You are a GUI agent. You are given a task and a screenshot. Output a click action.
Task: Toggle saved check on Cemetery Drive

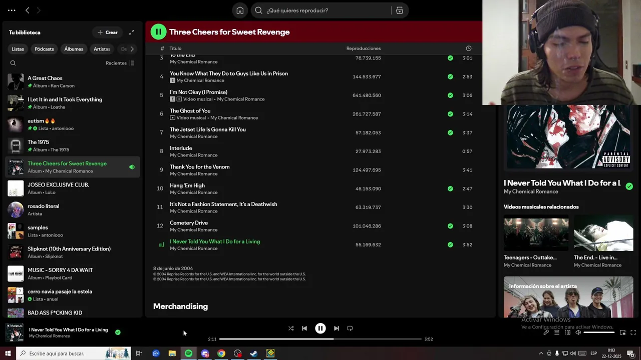(x=450, y=226)
